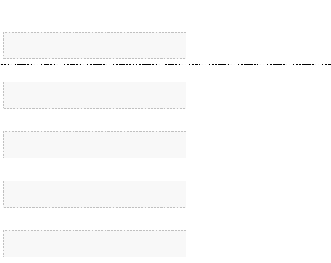Screen dimensions: 331x263
Task: Select the blank right-column cell in the fourth row
Action: [265, 188]
